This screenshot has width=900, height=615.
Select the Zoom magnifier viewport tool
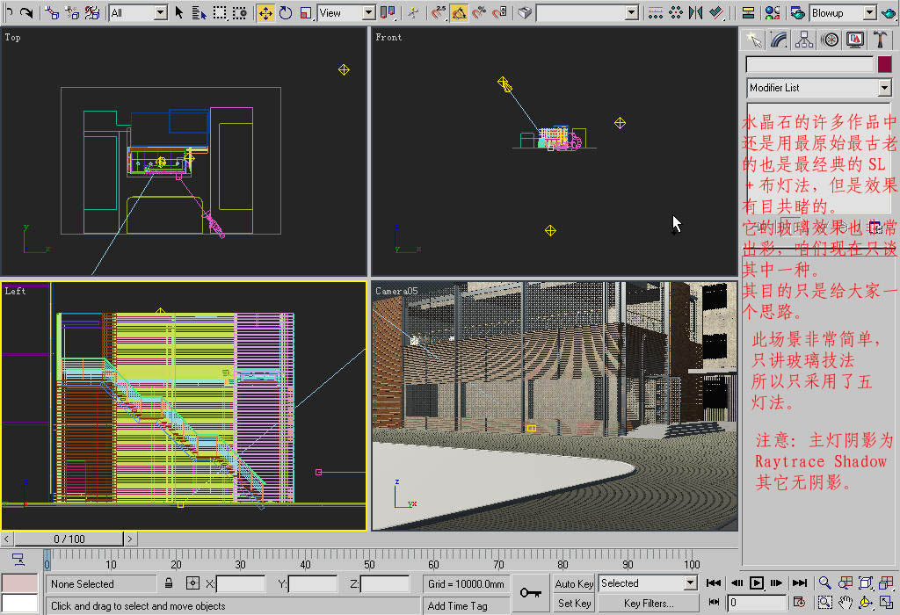(x=824, y=582)
